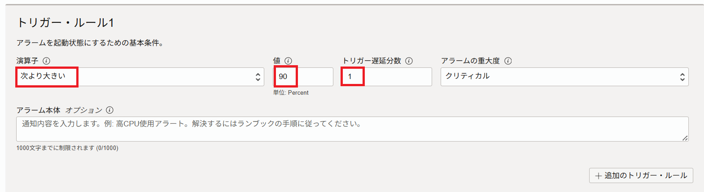Click the アラームの重大度 info icon
Screen dimensions: 704x192
coord(508,61)
